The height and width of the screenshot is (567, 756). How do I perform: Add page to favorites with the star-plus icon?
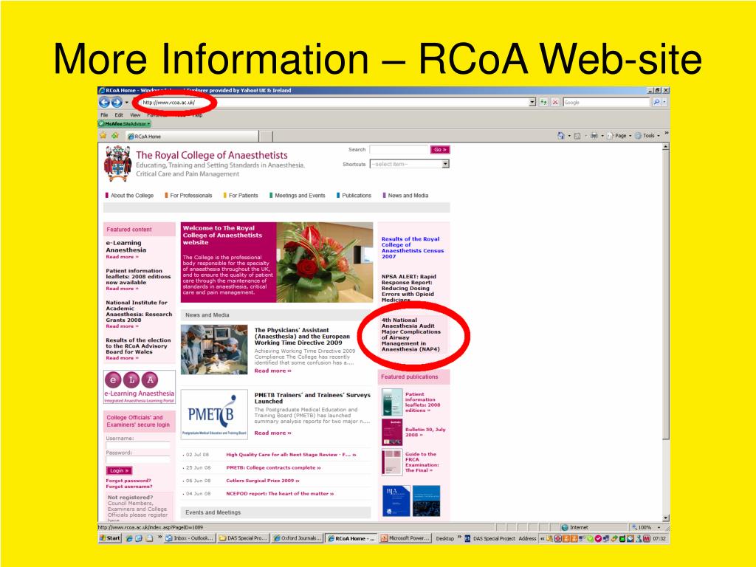coord(114,136)
